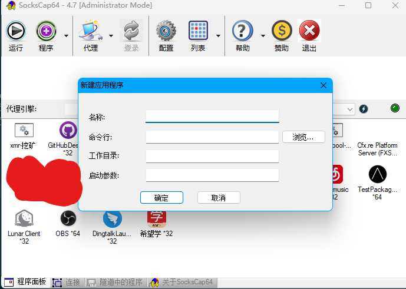Open 配置 (Settings) gear icon
Viewport: 406px width, 289px height.
click(166, 31)
